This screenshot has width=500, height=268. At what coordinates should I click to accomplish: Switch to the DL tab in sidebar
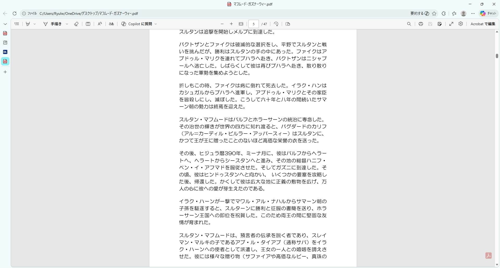click(x=5, y=52)
